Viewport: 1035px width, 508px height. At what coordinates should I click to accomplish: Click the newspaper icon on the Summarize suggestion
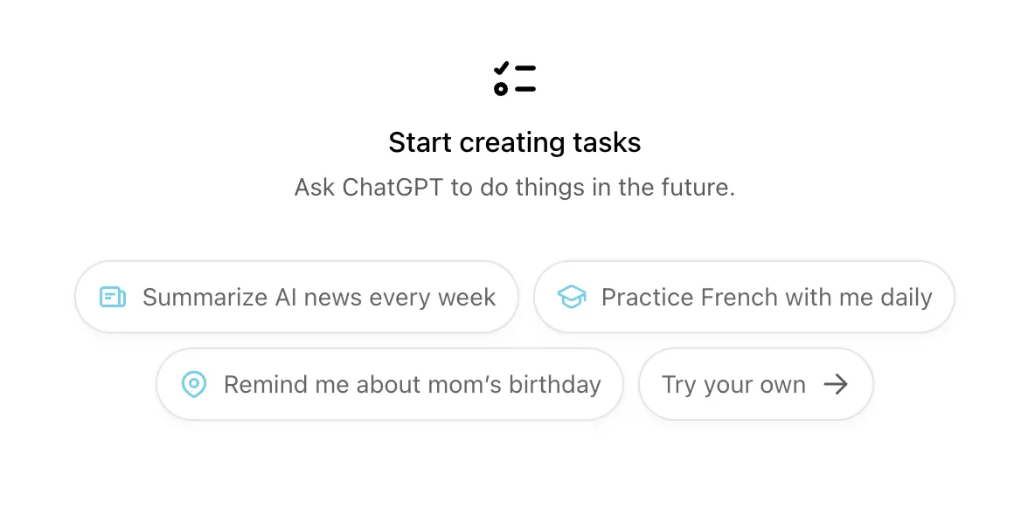coord(113,298)
